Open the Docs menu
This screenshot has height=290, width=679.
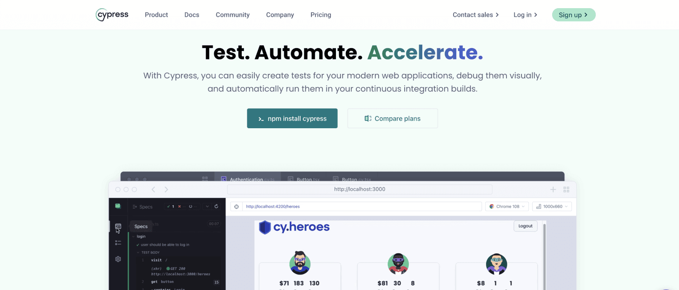[191, 15]
